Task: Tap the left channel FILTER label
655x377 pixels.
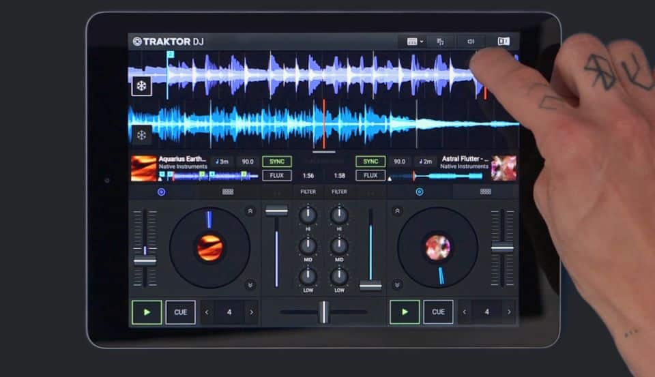Action: tap(308, 192)
